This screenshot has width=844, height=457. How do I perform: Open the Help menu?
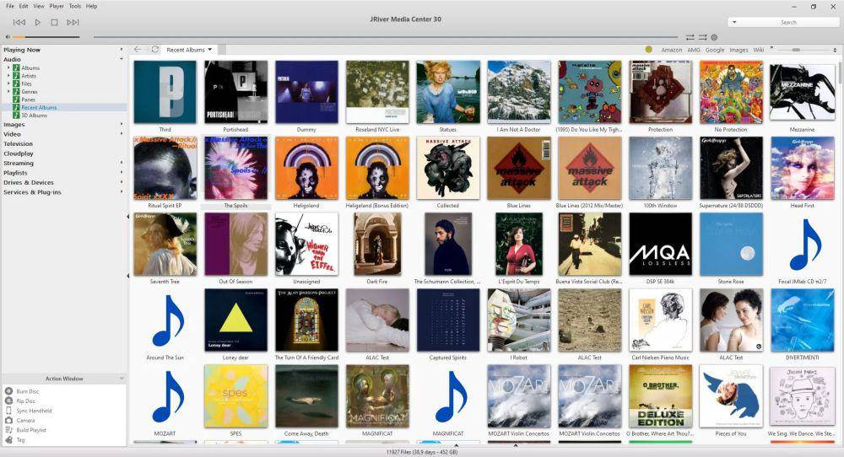[x=91, y=6]
